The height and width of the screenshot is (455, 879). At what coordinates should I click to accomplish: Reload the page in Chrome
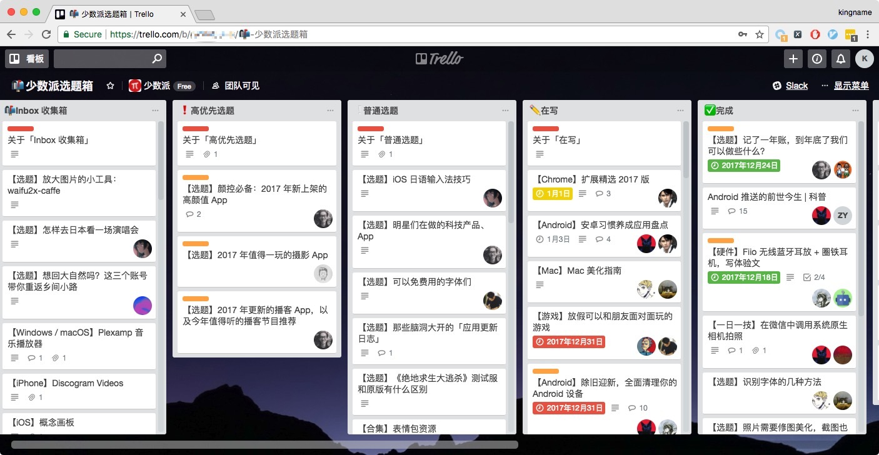tap(46, 34)
